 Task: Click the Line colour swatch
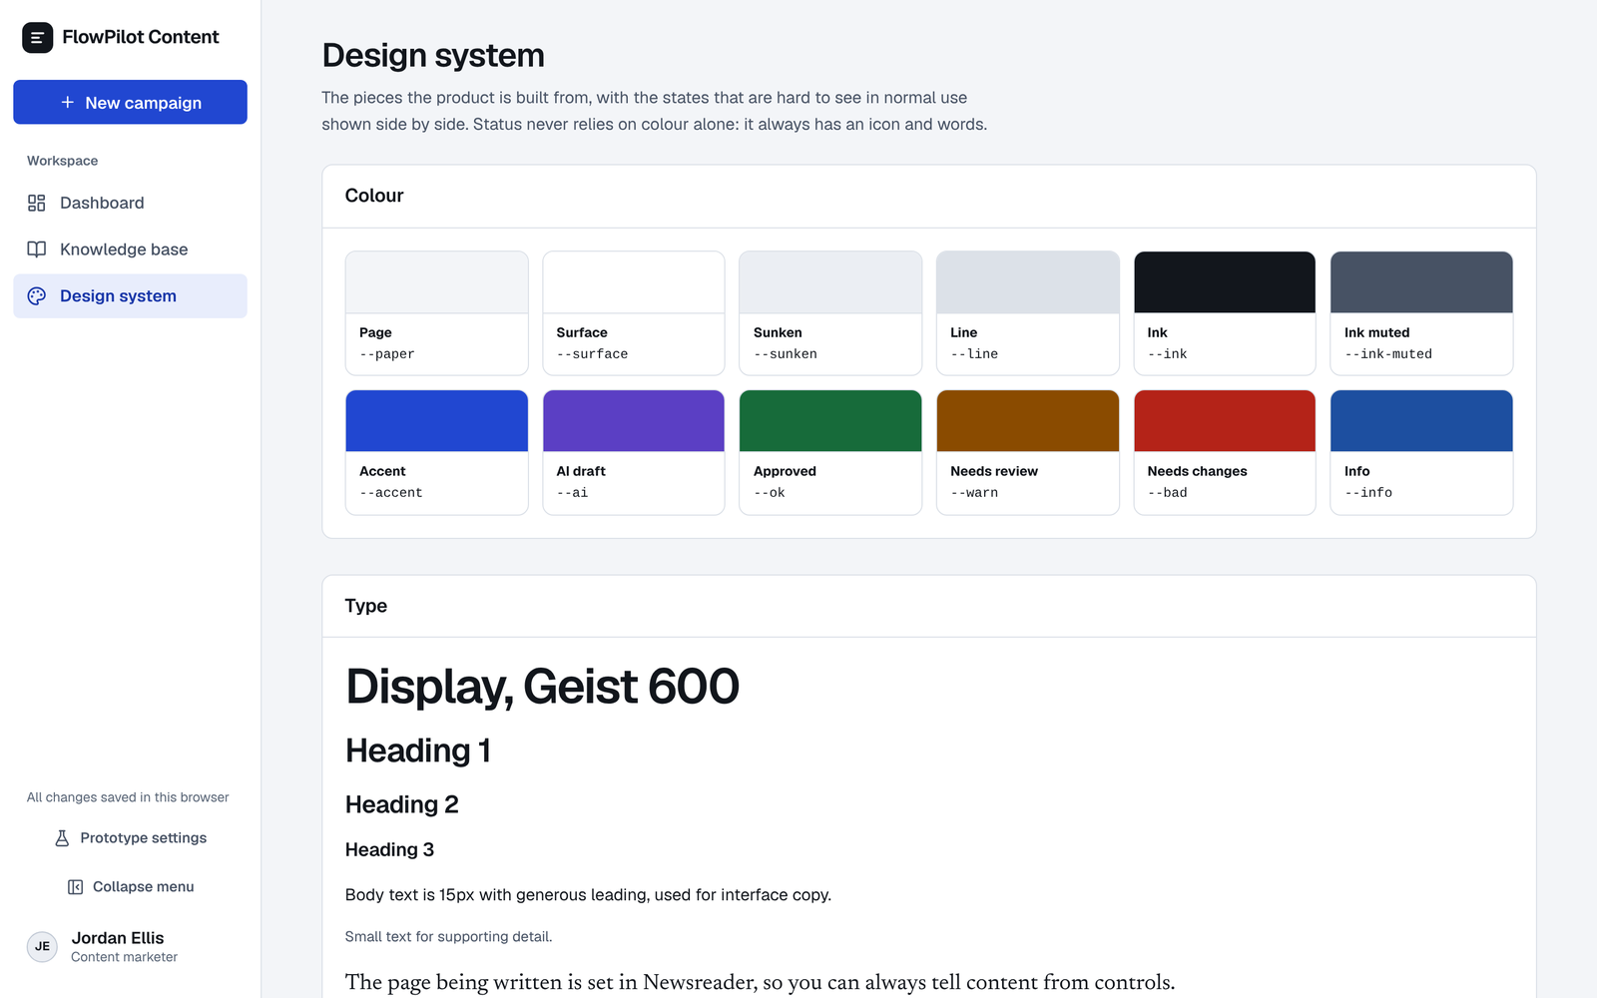click(x=1027, y=282)
